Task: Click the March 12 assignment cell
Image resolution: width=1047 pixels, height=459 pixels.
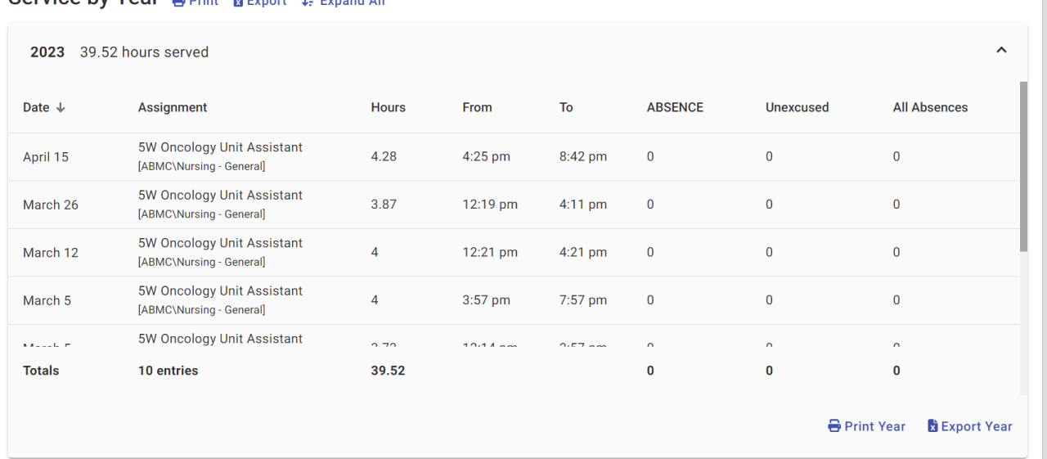Action: point(220,252)
